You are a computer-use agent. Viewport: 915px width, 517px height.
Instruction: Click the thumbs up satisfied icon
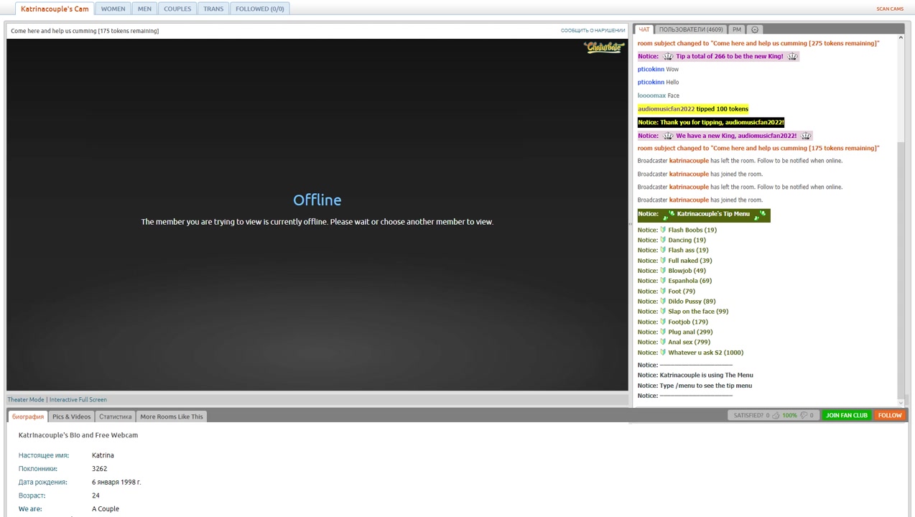pyautogui.click(x=776, y=415)
